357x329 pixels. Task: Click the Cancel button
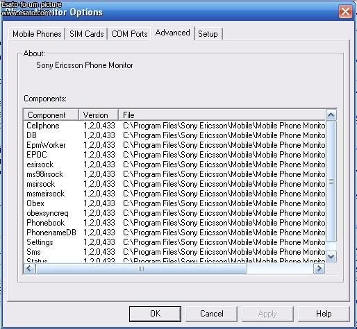pos(212,314)
